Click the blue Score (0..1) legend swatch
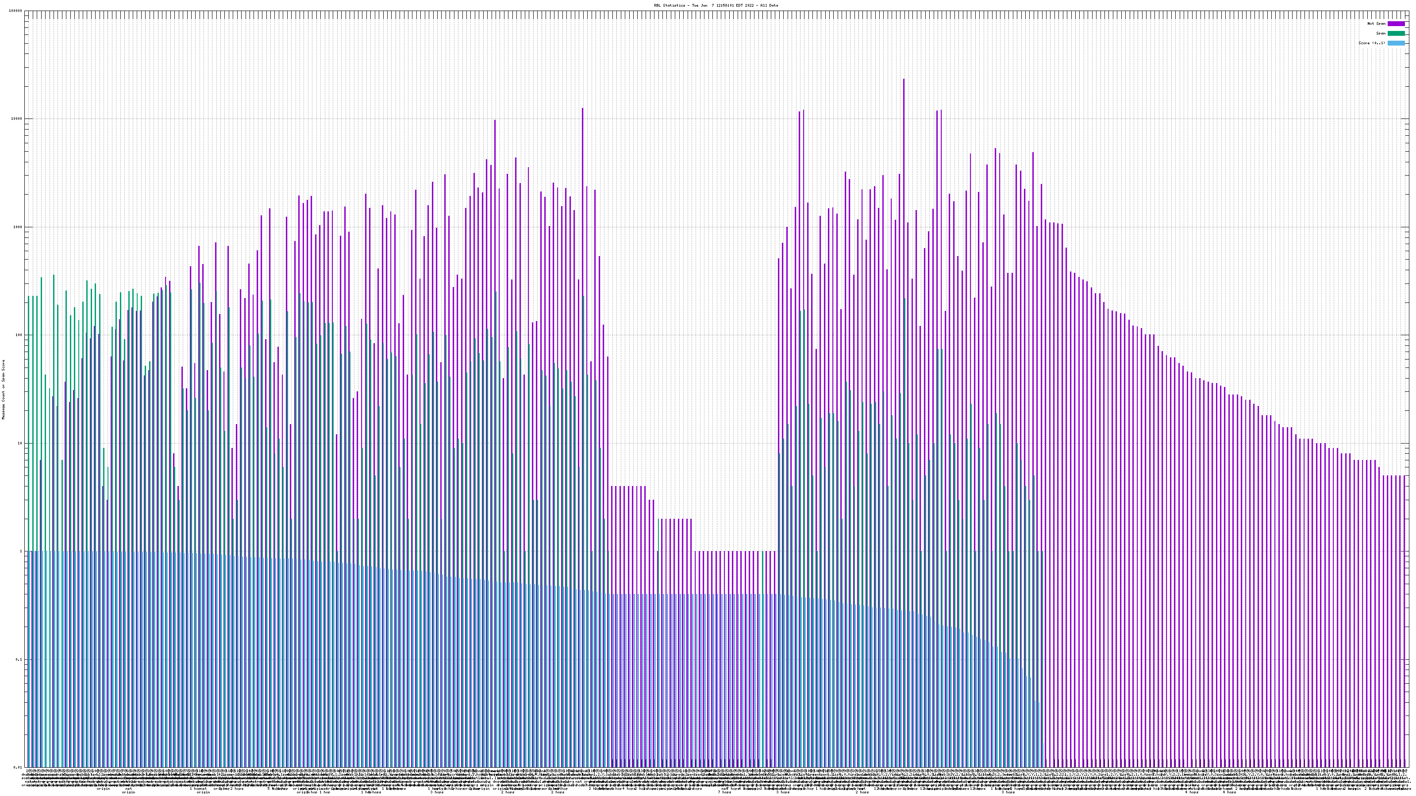 [x=1396, y=43]
